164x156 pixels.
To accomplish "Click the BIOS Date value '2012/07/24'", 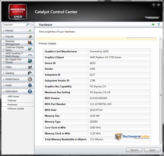I will pyautogui.click(x=96, y=110).
